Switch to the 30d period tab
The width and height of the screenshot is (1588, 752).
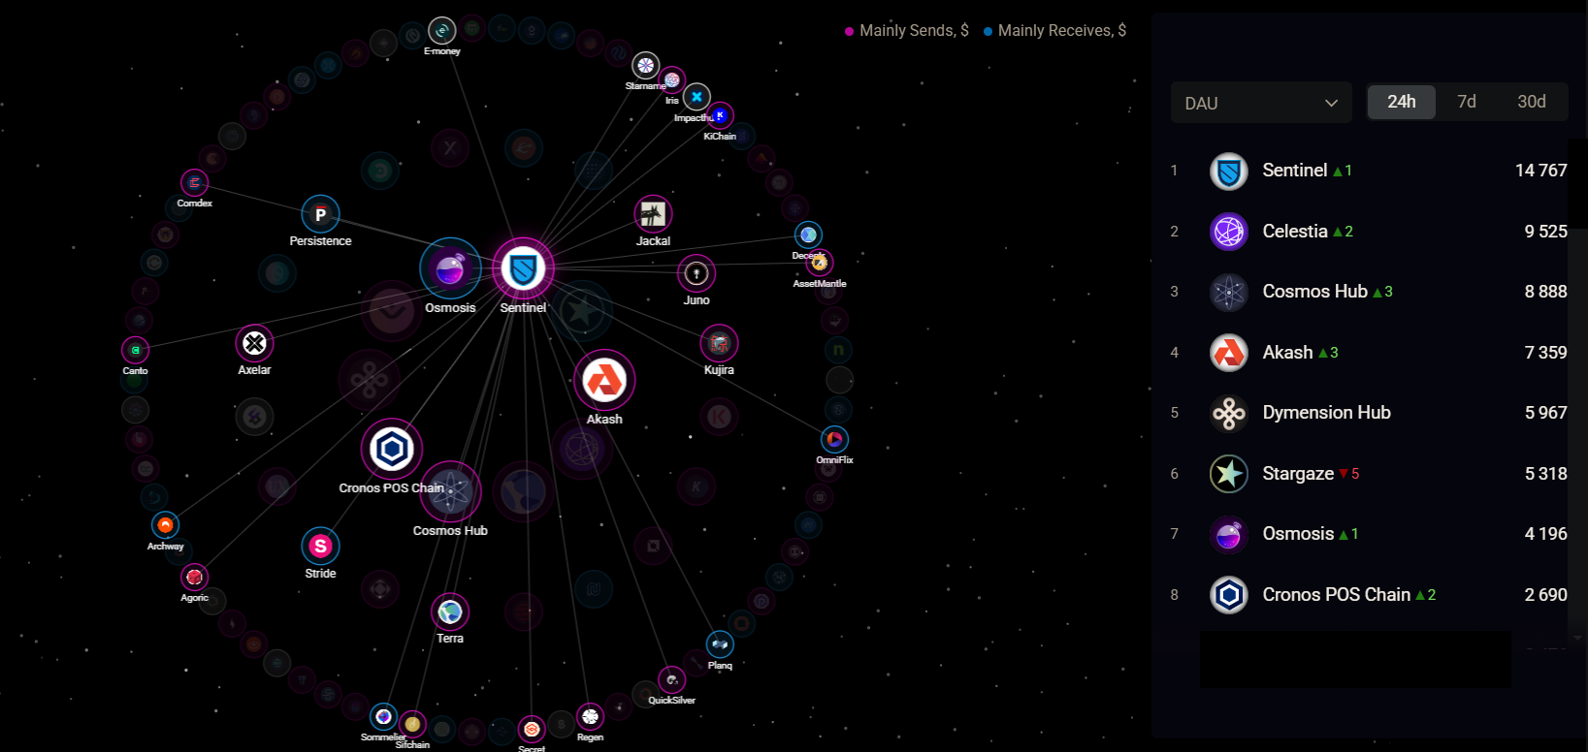click(1532, 102)
